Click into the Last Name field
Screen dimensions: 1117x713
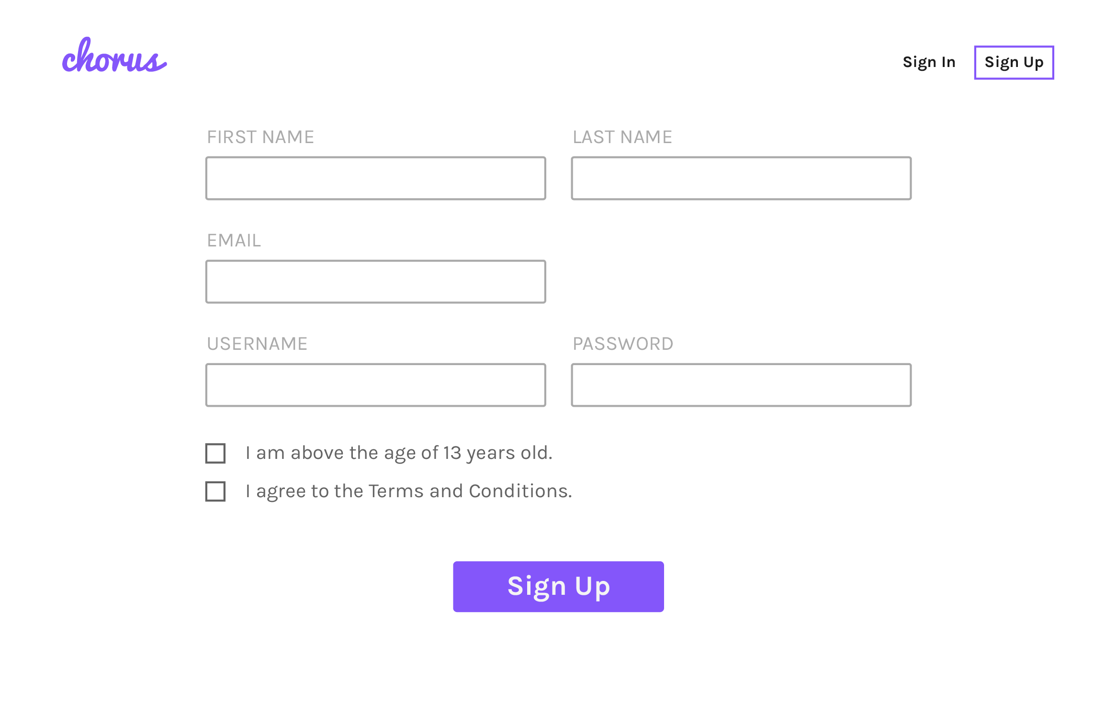[x=741, y=178]
